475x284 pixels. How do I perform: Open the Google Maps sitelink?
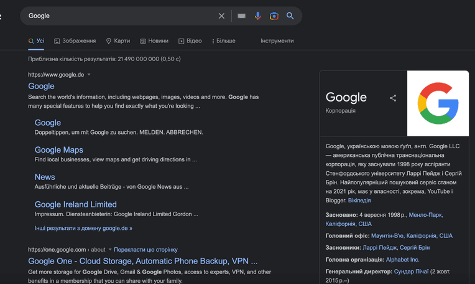(x=59, y=150)
